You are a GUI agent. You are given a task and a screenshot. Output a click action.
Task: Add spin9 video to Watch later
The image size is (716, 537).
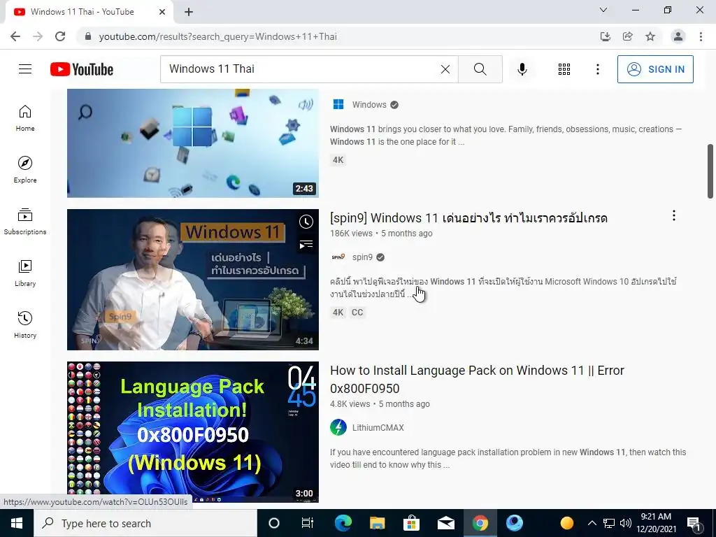coord(306,222)
